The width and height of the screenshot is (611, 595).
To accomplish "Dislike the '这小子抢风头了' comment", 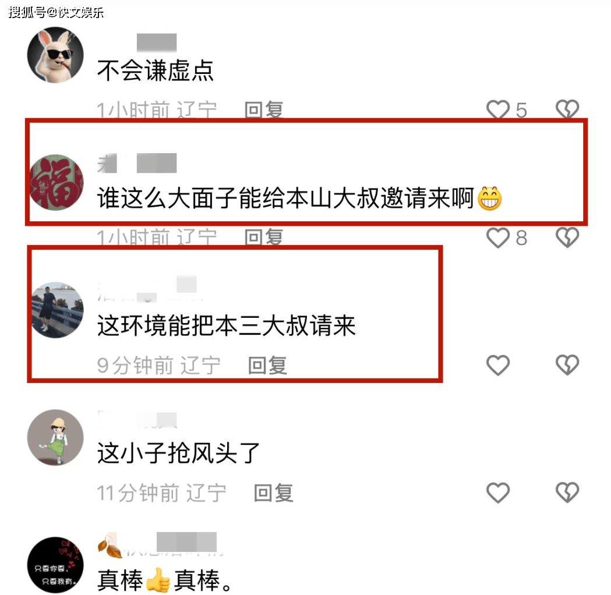I will coord(567,493).
